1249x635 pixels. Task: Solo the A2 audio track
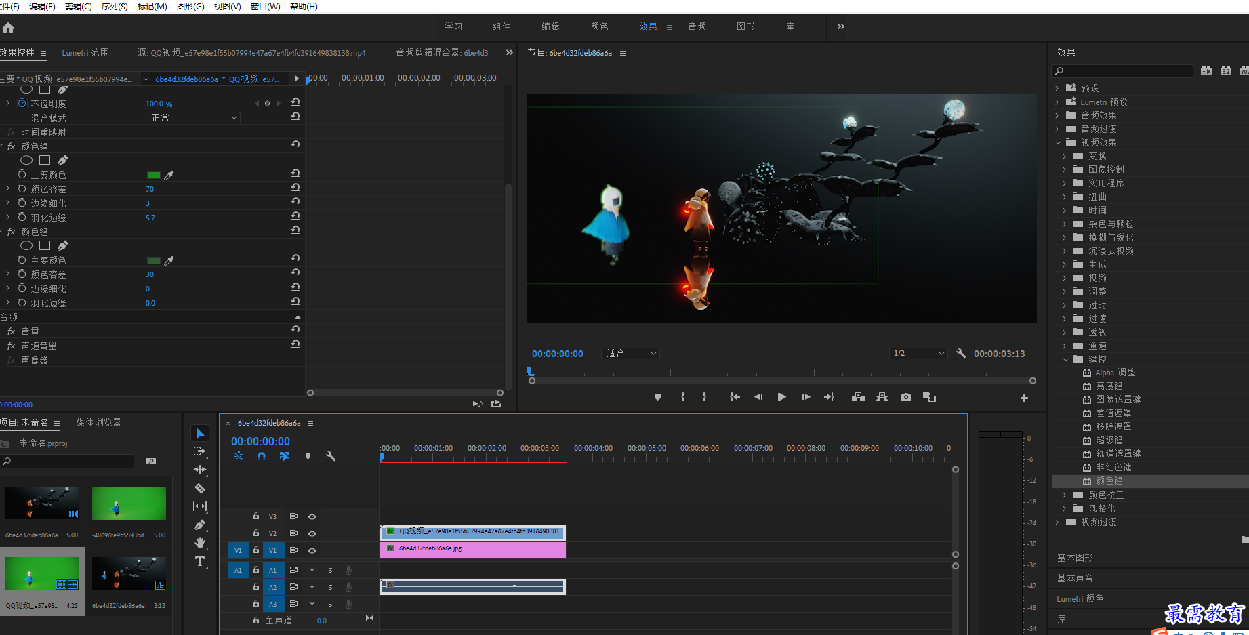tap(330, 587)
